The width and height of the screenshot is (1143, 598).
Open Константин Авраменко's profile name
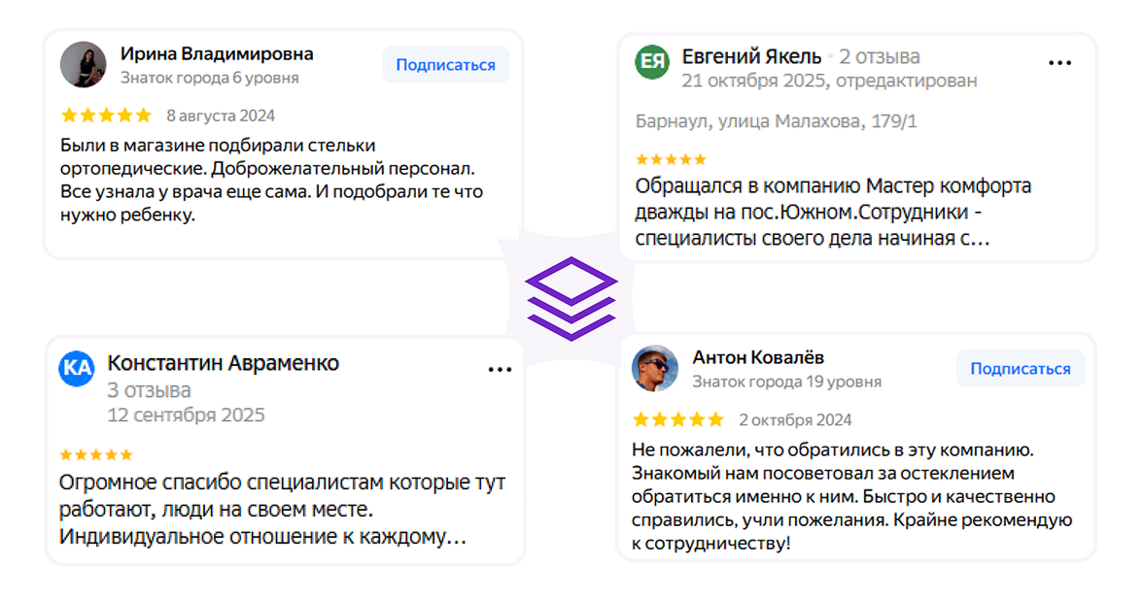tap(223, 363)
